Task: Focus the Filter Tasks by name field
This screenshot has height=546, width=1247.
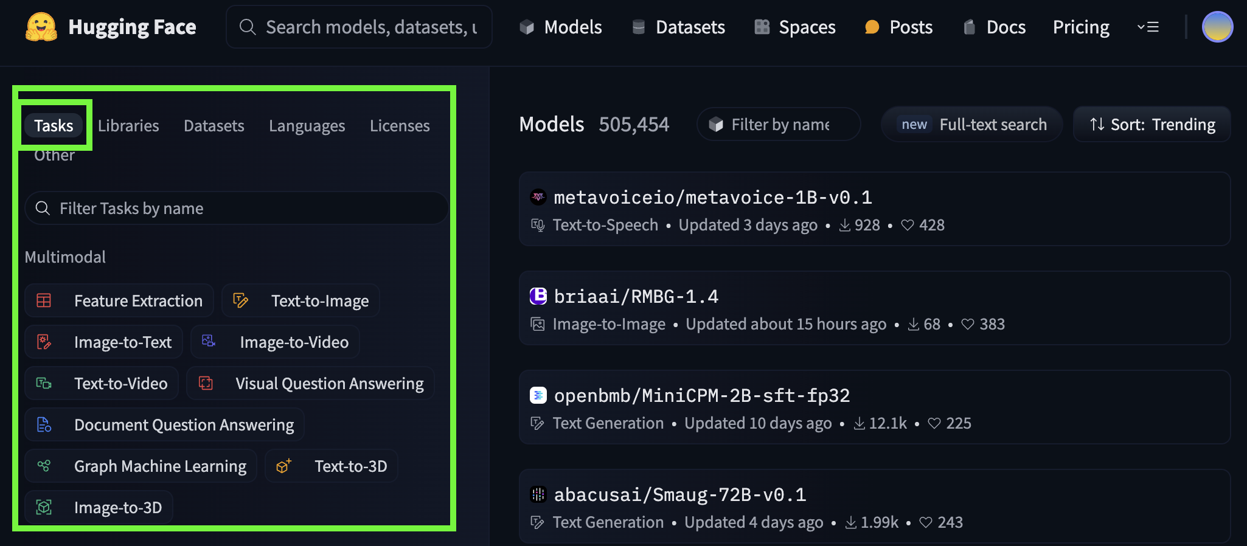Action: pos(237,208)
